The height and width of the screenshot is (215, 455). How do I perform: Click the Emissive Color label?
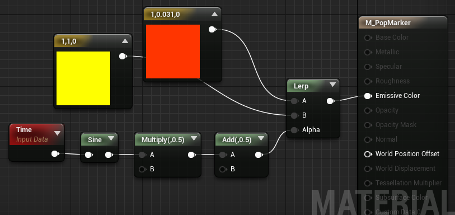(397, 95)
